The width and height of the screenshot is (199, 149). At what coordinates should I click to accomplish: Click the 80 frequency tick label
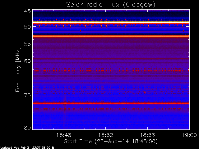click(27, 128)
